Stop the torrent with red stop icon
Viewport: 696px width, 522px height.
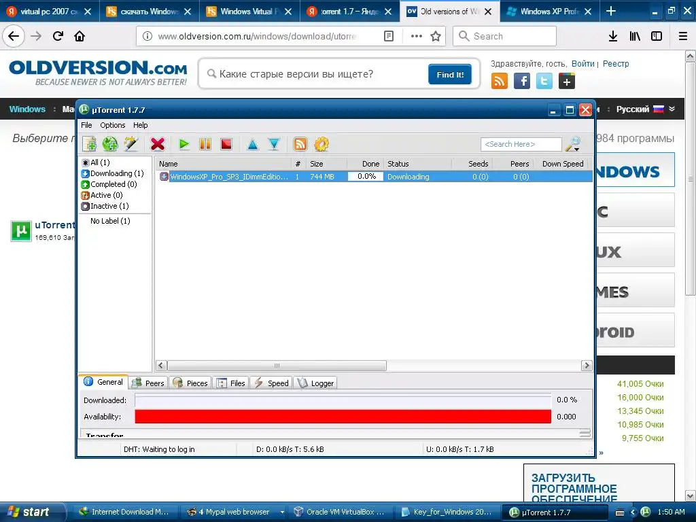tap(226, 144)
